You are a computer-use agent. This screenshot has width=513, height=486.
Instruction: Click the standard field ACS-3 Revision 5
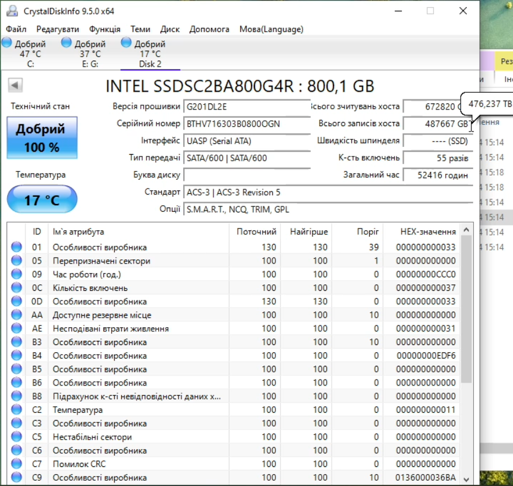pyautogui.click(x=328, y=192)
